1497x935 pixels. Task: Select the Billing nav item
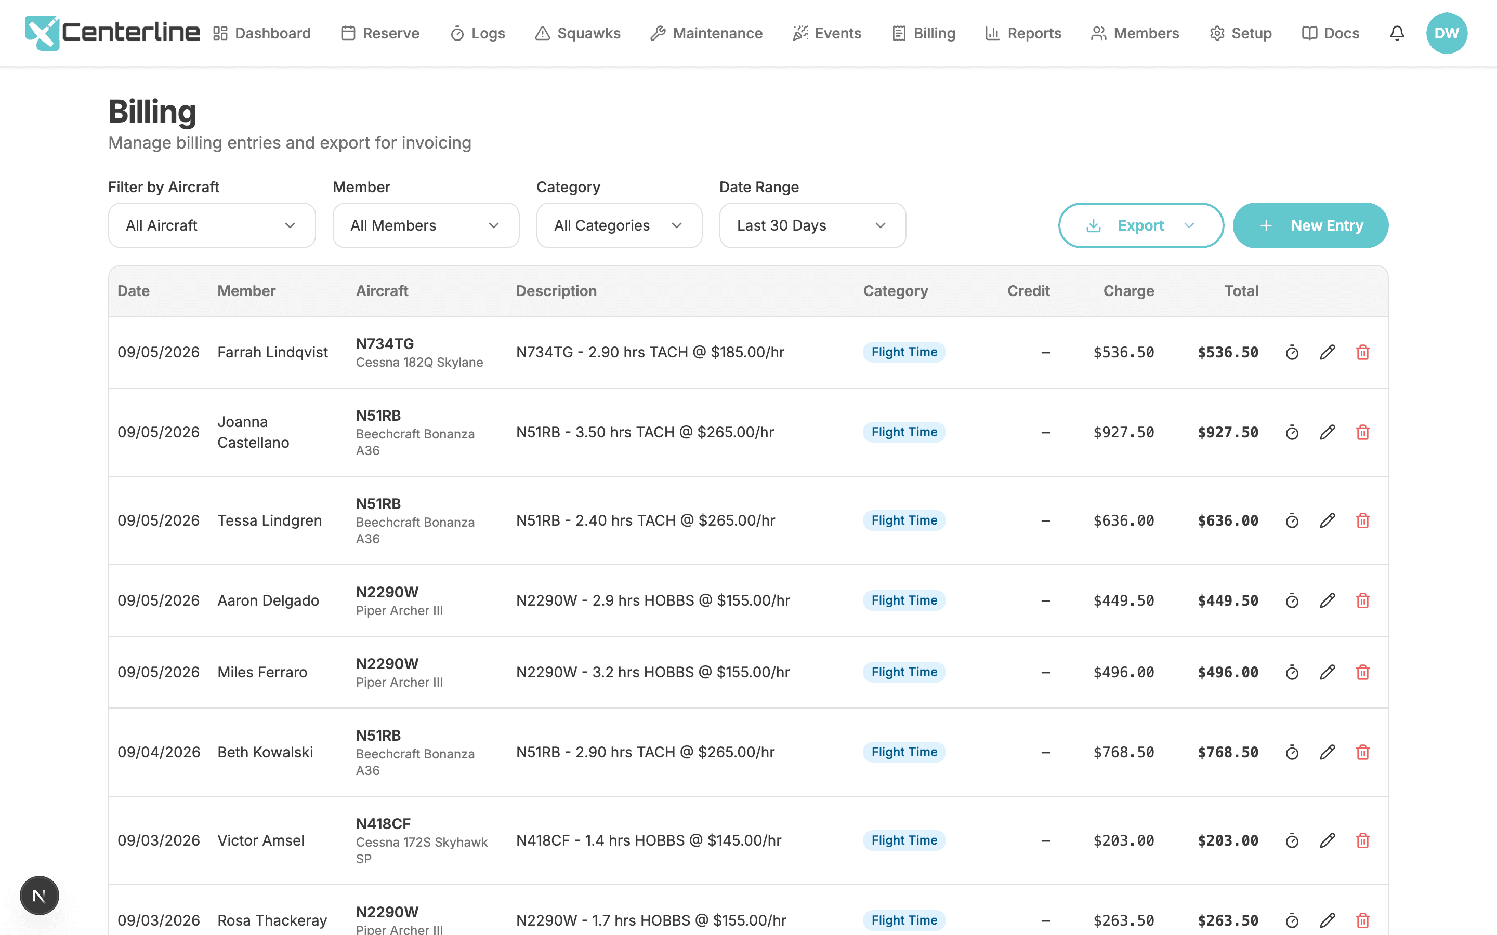point(924,33)
